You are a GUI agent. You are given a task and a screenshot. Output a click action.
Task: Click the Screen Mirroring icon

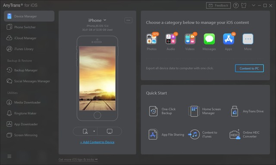tap(9, 135)
